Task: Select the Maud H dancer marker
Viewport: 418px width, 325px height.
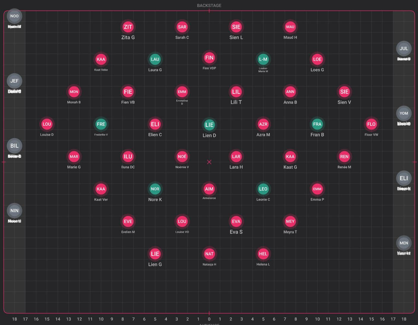Action: (x=290, y=27)
